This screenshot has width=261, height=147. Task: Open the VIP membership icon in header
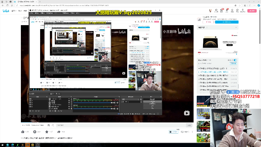(x=216, y=10)
